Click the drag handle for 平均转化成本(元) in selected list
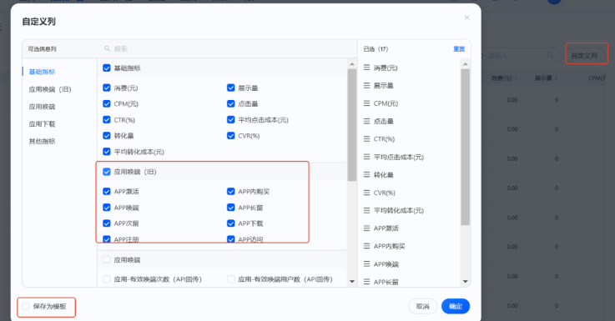The height and width of the screenshot is (321, 615). point(366,210)
